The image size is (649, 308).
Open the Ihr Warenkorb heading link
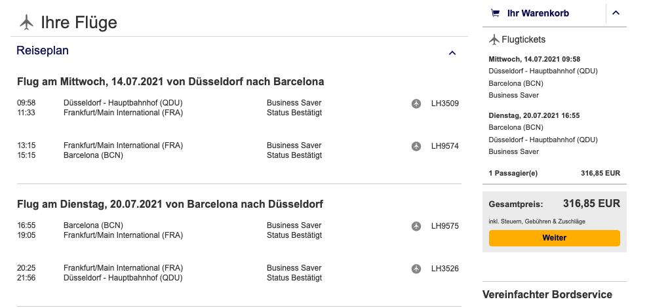[538, 13]
